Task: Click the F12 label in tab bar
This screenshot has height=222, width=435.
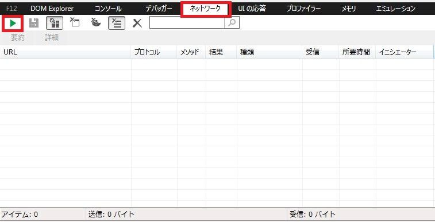Action: pyautogui.click(x=11, y=9)
